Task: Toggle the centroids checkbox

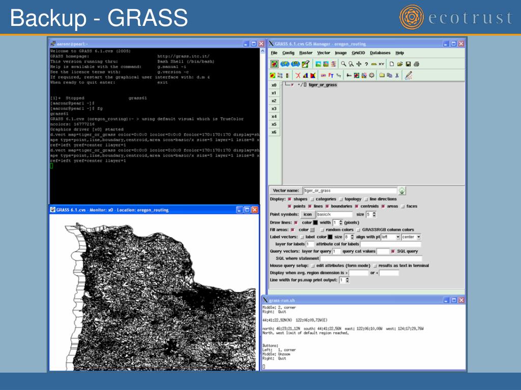Action: 357,206
